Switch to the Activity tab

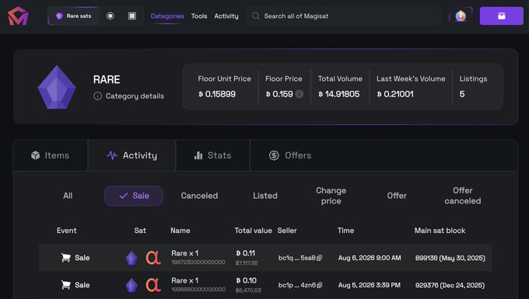(132, 155)
